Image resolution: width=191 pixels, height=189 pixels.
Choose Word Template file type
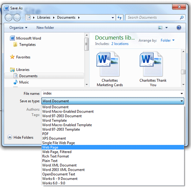tap(113, 120)
